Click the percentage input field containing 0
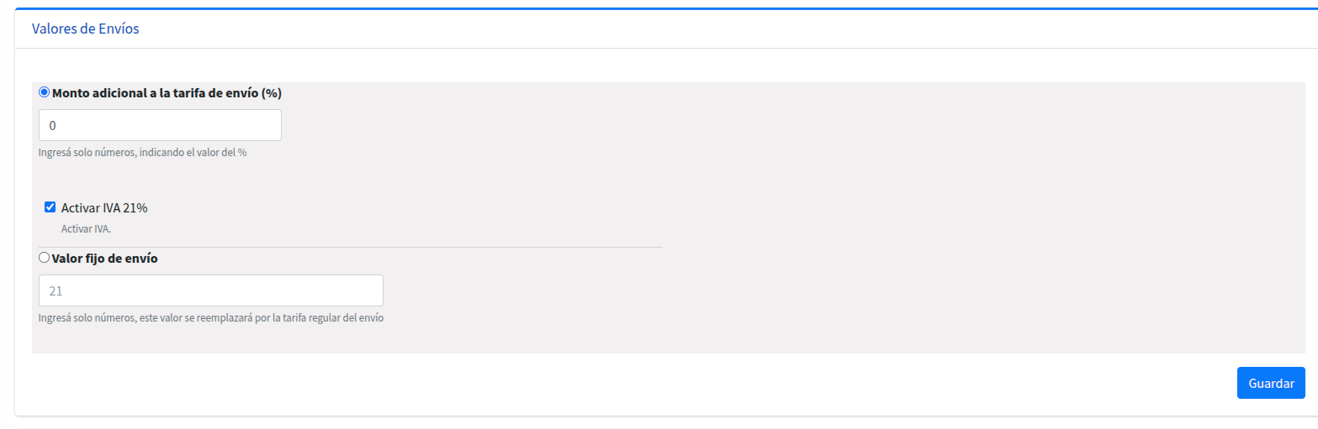 point(160,125)
